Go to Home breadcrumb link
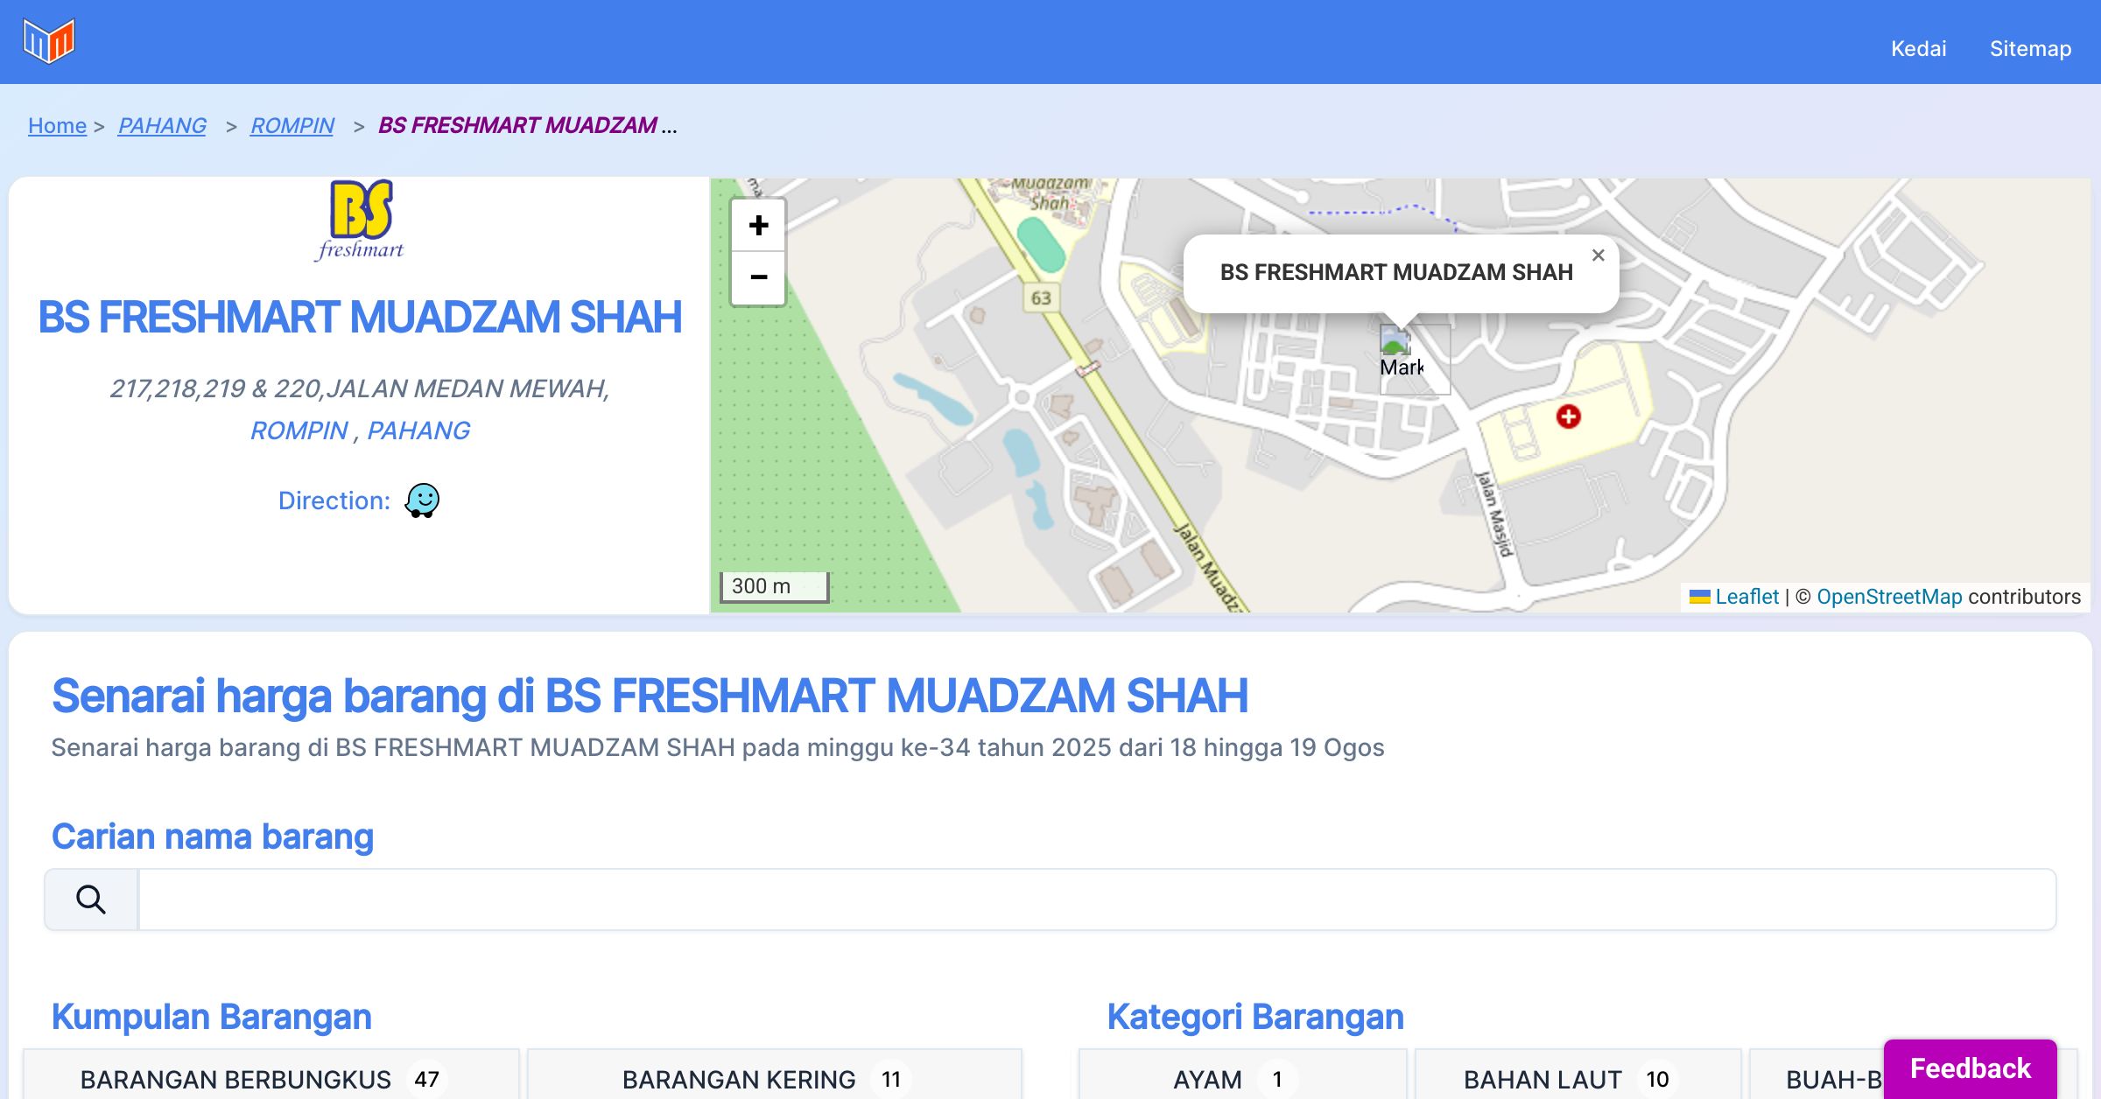Screen dimensions: 2101x1099 tap(57, 126)
